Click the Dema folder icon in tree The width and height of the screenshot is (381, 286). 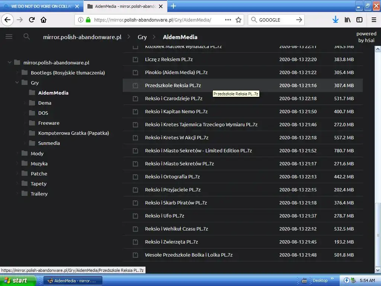[x=32, y=103]
